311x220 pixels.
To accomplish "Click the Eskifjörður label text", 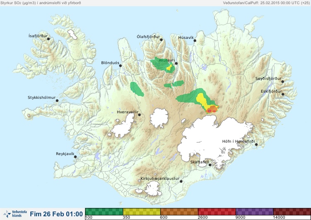I will (271, 91).
